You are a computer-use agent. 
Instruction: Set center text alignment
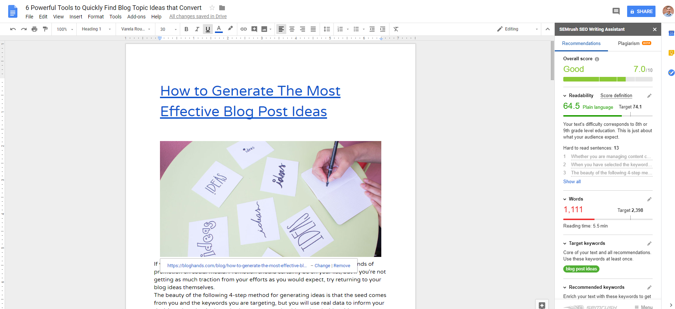(x=292, y=29)
